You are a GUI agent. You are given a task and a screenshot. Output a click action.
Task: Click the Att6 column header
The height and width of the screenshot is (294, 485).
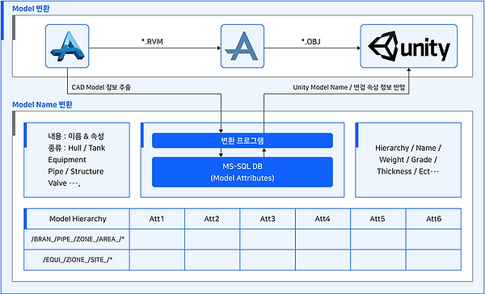433,219
